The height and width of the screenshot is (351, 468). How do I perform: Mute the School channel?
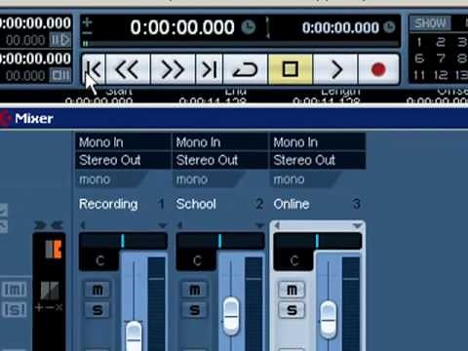pos(194,290)
